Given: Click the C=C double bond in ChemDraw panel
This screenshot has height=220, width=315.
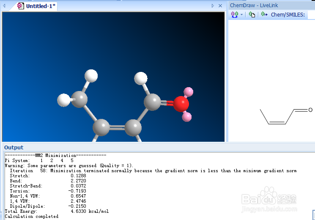Looking at the screenshot, I should click(x=277, y=123).
